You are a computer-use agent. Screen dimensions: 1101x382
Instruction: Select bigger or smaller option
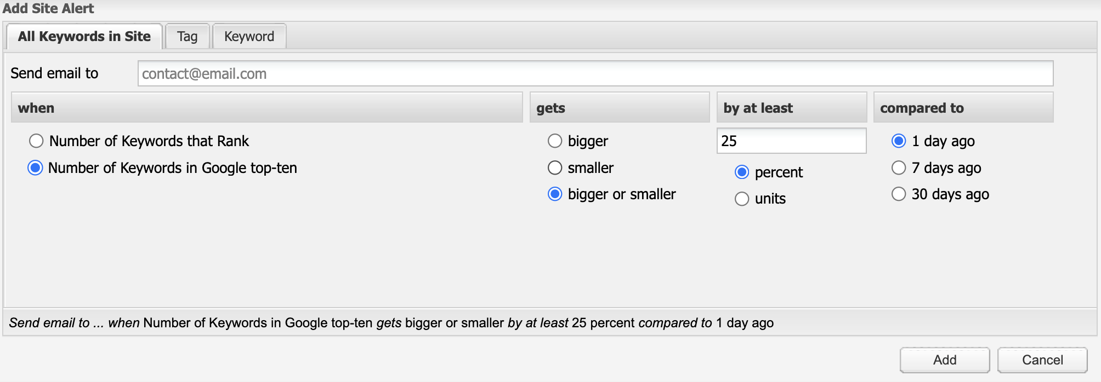[555, 194]
